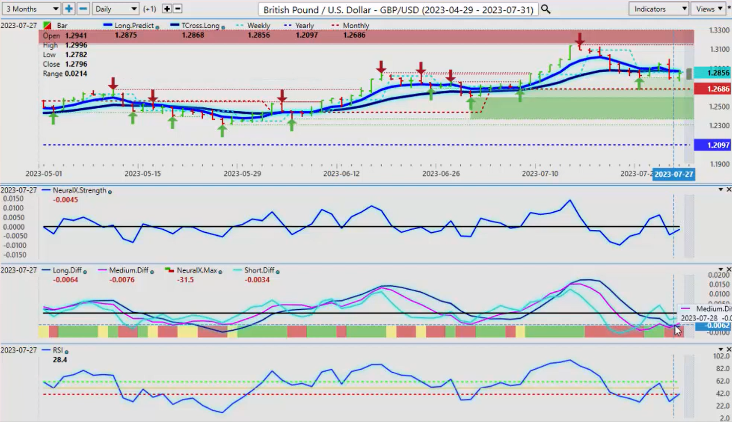Click the Monthly legend label
Viewport: 732px width, 422px height.
[x=355, y=26]
